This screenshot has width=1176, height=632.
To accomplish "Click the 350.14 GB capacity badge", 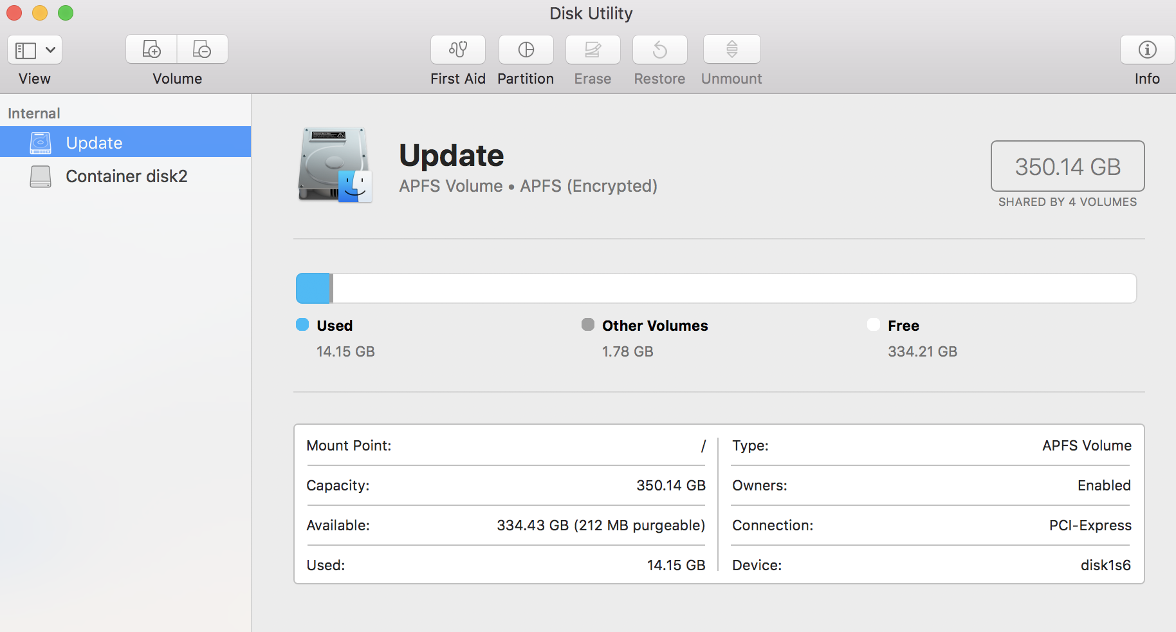I will click(1067, 166).
